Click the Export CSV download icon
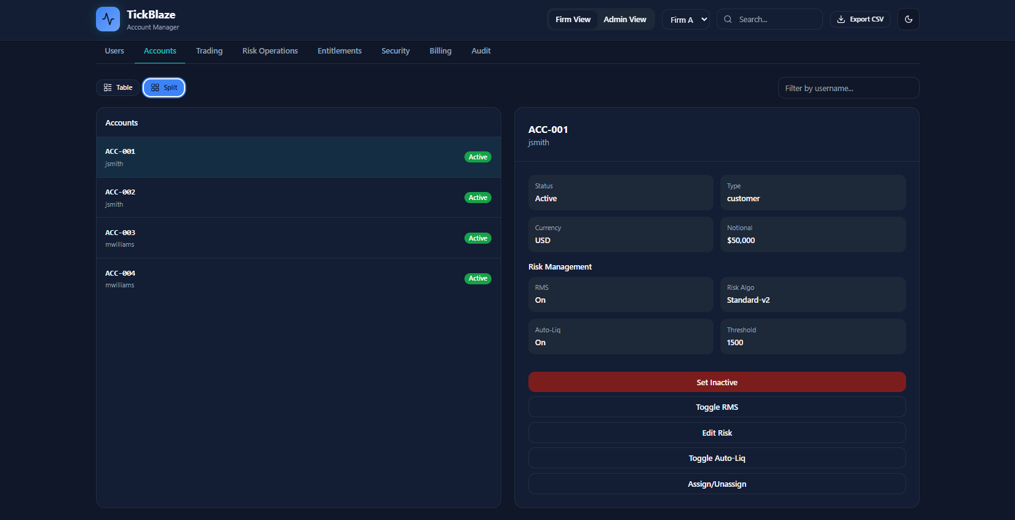Screen dimensions: 1015x520 pos(841,19)
